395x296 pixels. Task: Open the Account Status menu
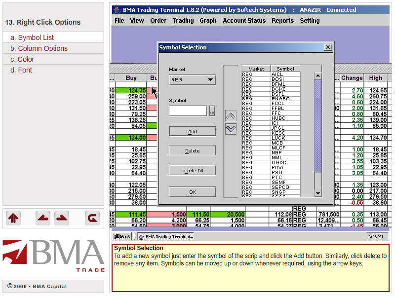click(x=244, y=21)
